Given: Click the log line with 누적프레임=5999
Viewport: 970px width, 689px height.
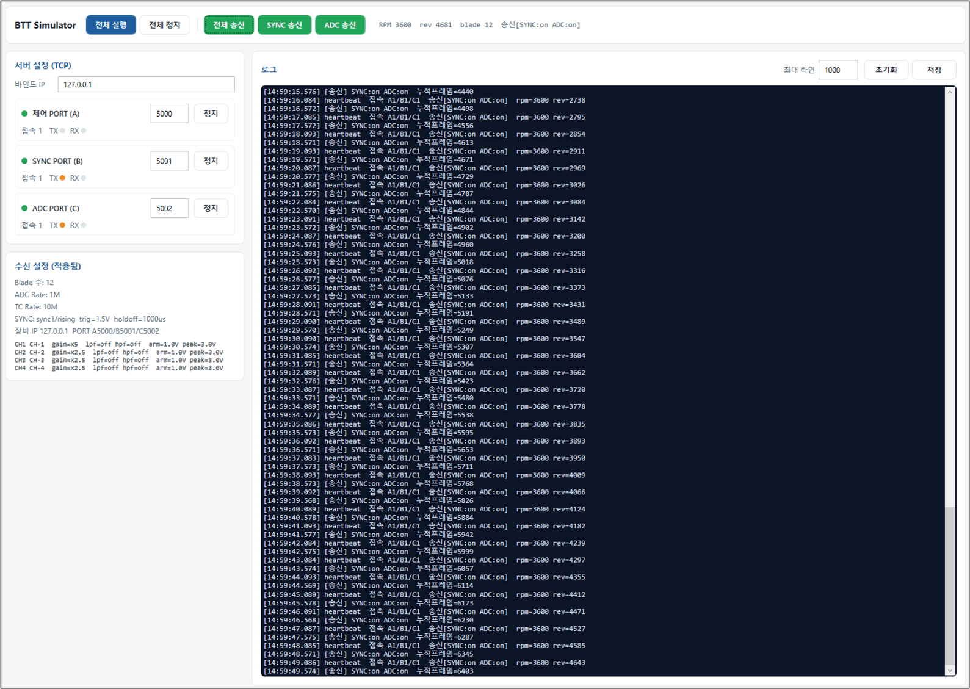Looking at the screenshot, I should coord(369,552).
